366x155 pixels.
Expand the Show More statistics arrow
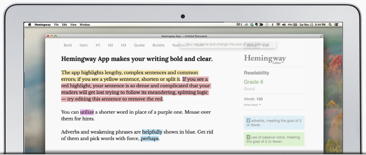tap(260, 105)
